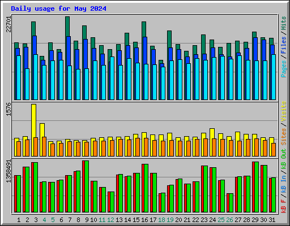Click the title "Daily usage for May 2024"
Screen dimensions: 290x226
click(x=58, y=8)
